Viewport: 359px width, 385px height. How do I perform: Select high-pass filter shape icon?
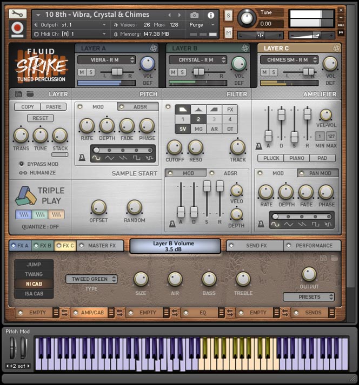[x=214, y=110]
